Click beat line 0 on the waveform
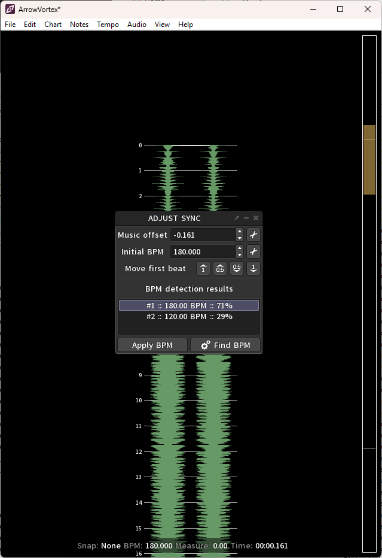 pyautogui.click(x=191, y=145)
